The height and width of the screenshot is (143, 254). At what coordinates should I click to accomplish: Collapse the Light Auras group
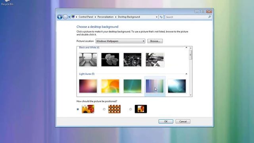pos(186,74)
